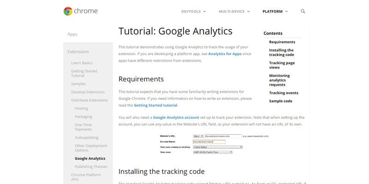Screen dimensions: 369x184
Task: Open the time zone country dropdown in image
Action: 218,147
